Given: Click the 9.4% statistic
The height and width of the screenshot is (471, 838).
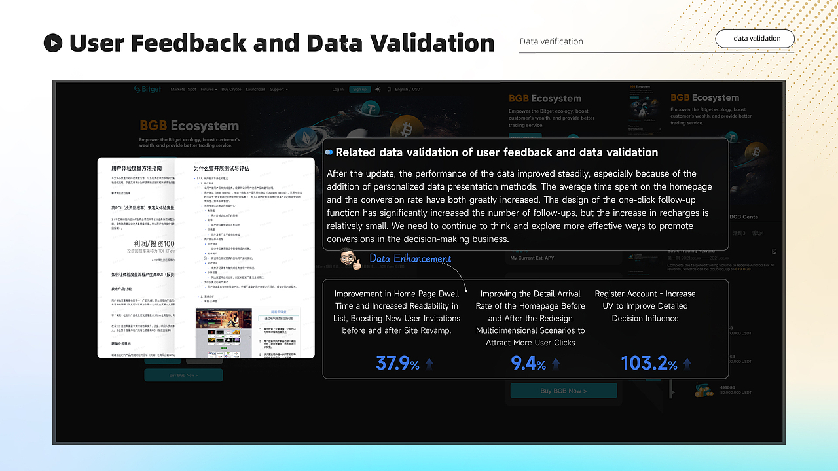Looking at the screenshot, I should click(x=528, y=363).
